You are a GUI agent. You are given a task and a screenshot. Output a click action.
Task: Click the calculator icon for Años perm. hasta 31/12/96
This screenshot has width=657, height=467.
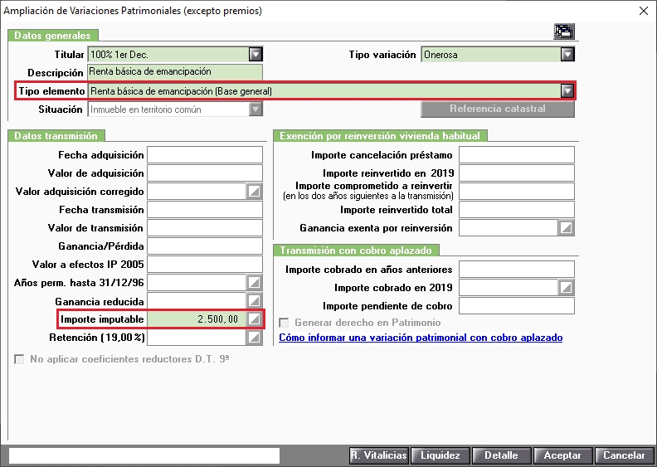(x=255, y=283)
